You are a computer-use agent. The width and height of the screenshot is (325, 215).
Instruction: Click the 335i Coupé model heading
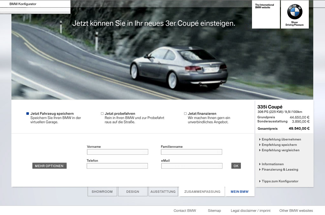[270, 107]
